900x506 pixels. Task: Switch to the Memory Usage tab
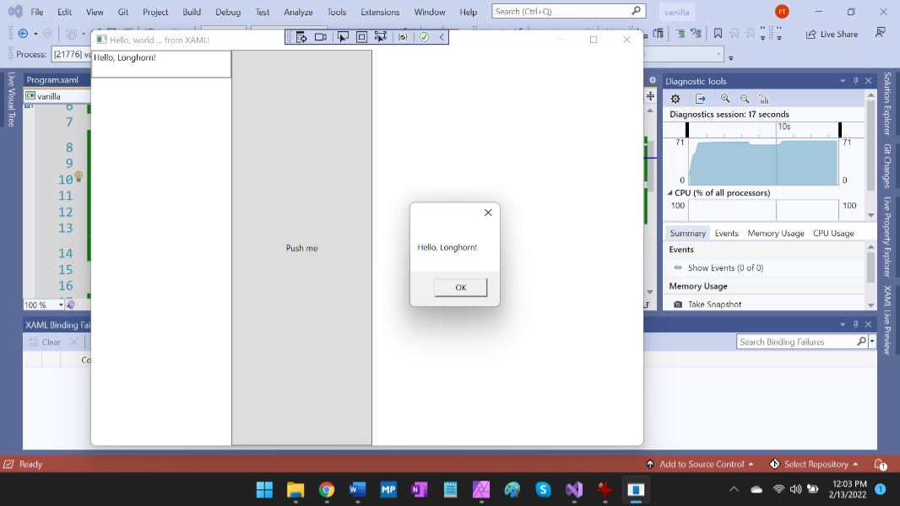(775, 234)
